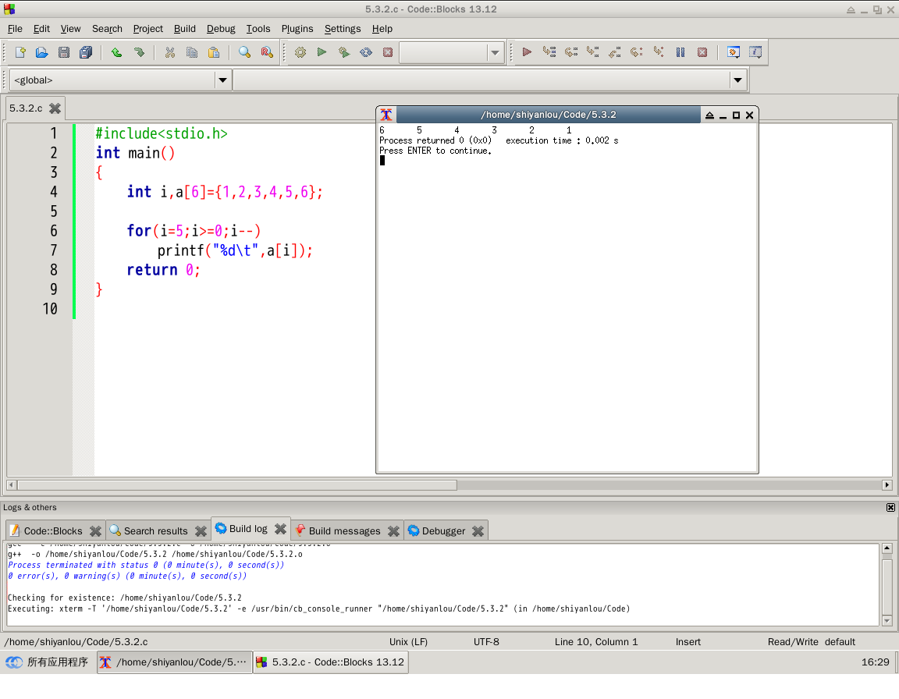Click the editor horizontal scrollbar thumb
899x699 pixels.
pyautogui.click(x=237, y=485)
